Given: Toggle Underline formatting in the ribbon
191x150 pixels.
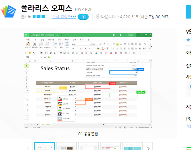Looking at the screenshot, I should pos(81,49).
